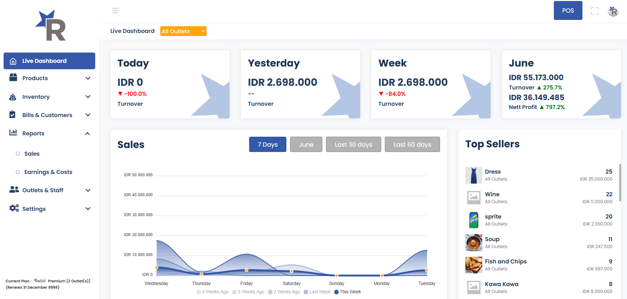Image resolution: width=627 pixels, height=299 pixels.
Task: Open the All Outlets dropdown
Action: (183, 31)
